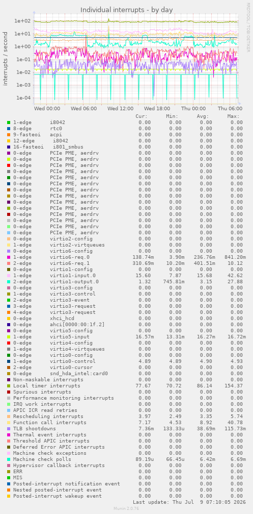The image size is (253, 514).
Task: Click the swatch for Hypervisor callback interrupts
Action: click(9, 466)
